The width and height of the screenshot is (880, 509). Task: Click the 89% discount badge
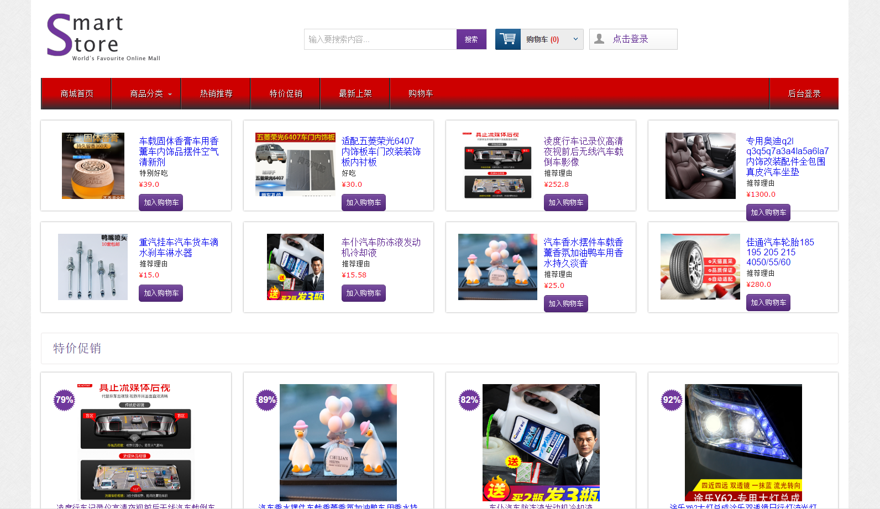click(x=266, y=400)
